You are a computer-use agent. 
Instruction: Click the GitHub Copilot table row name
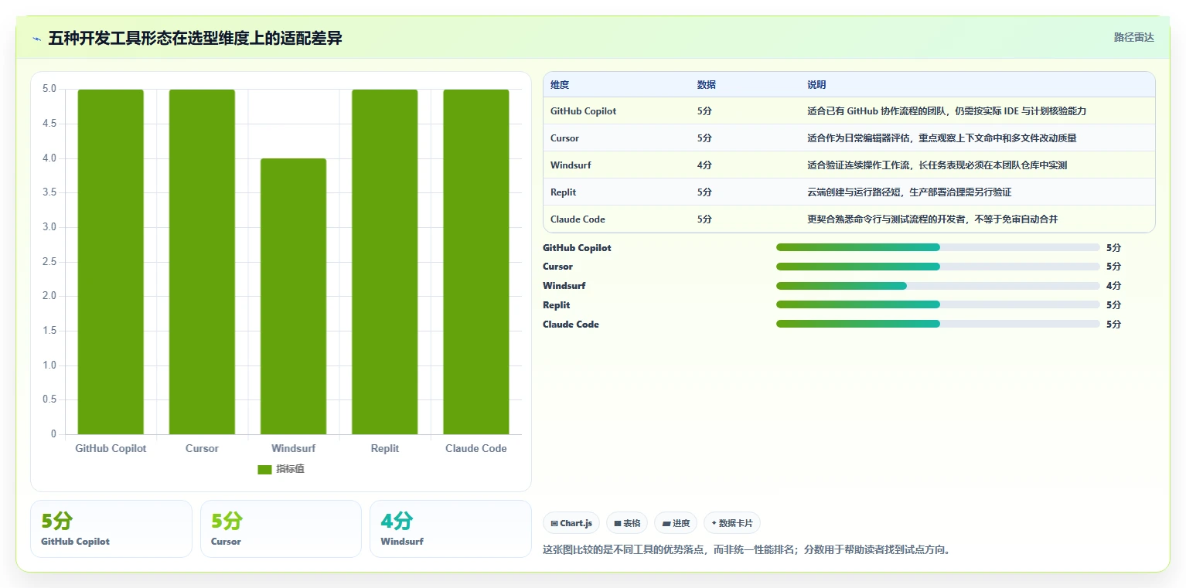tap(584, 111)
